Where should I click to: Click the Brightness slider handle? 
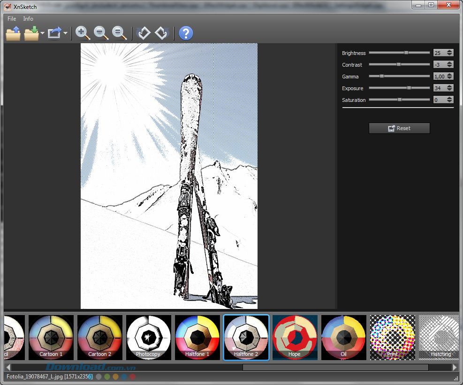click(406, 53)
